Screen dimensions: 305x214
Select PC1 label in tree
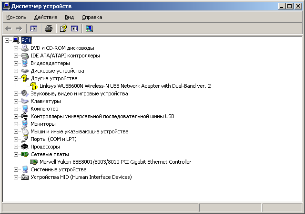(x=26, y=40)
